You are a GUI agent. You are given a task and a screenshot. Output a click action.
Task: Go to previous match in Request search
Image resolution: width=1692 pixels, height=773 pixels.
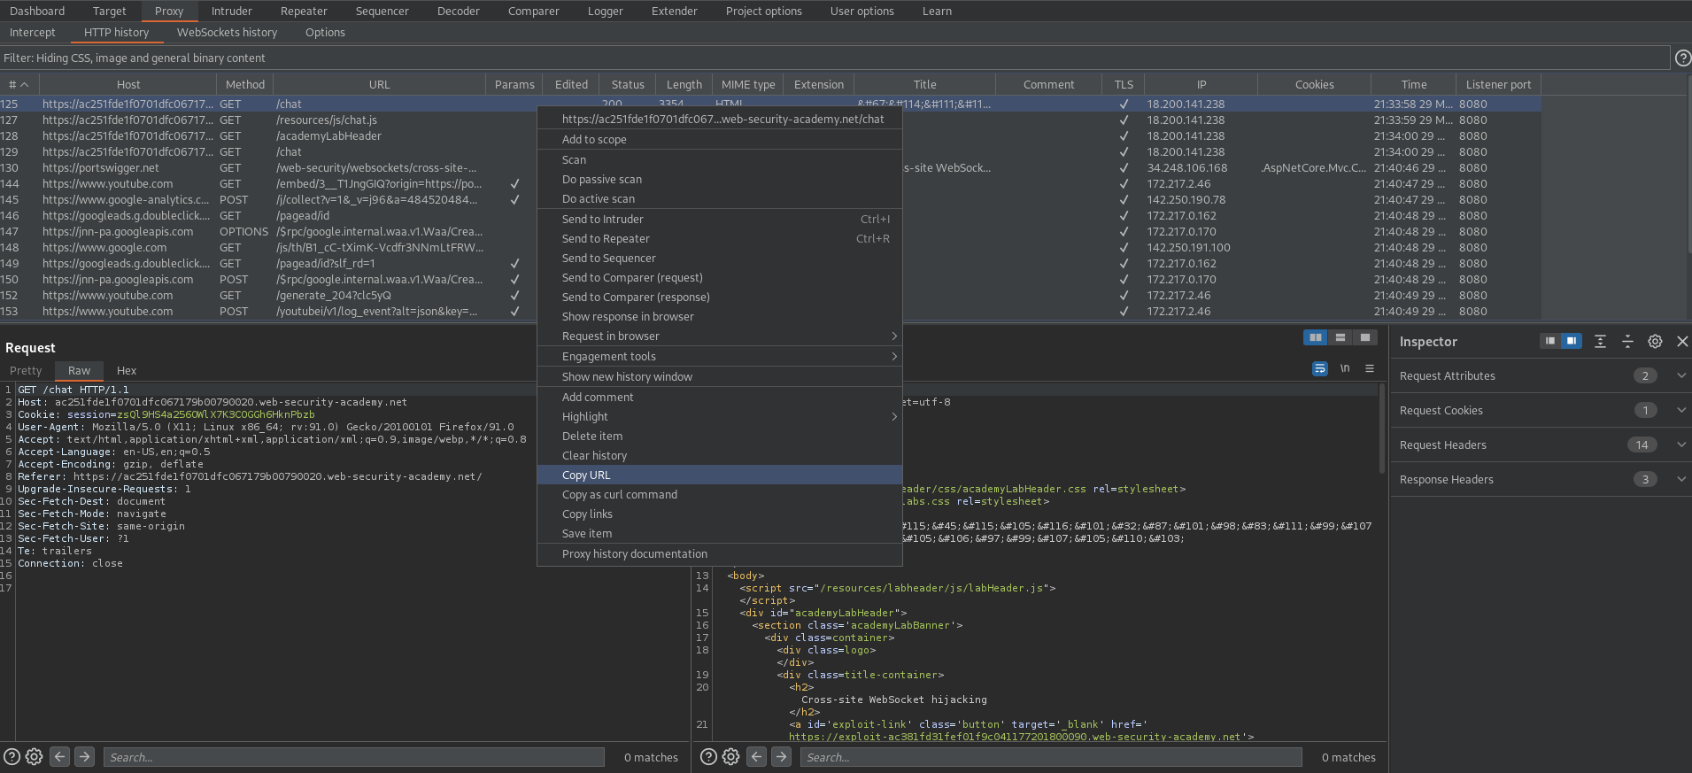[x=60, y=756]
